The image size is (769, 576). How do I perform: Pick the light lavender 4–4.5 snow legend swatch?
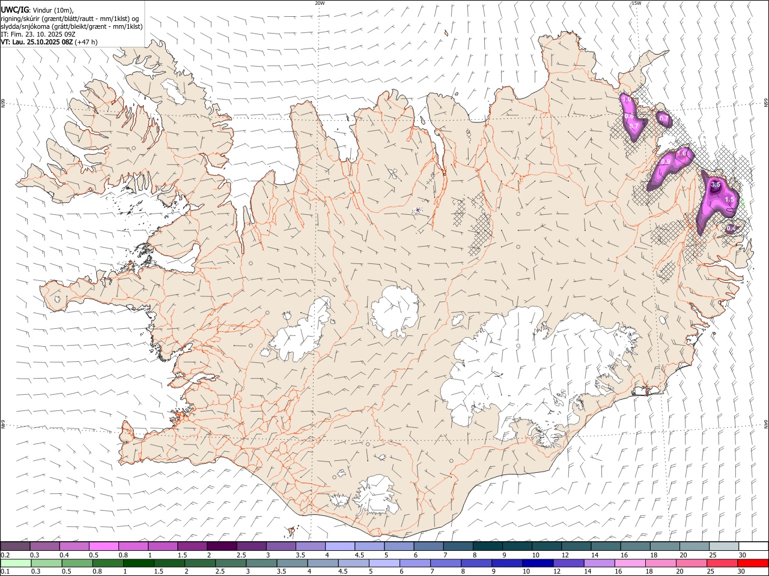tap(339, 547)
